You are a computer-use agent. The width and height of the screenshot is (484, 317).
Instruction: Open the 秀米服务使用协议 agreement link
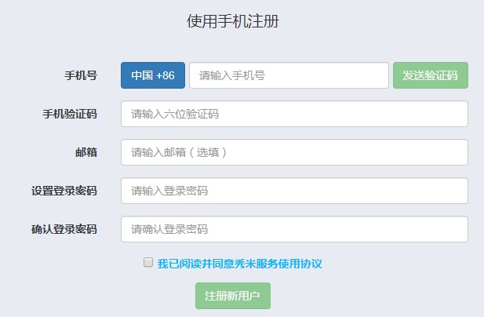[277, 264]
